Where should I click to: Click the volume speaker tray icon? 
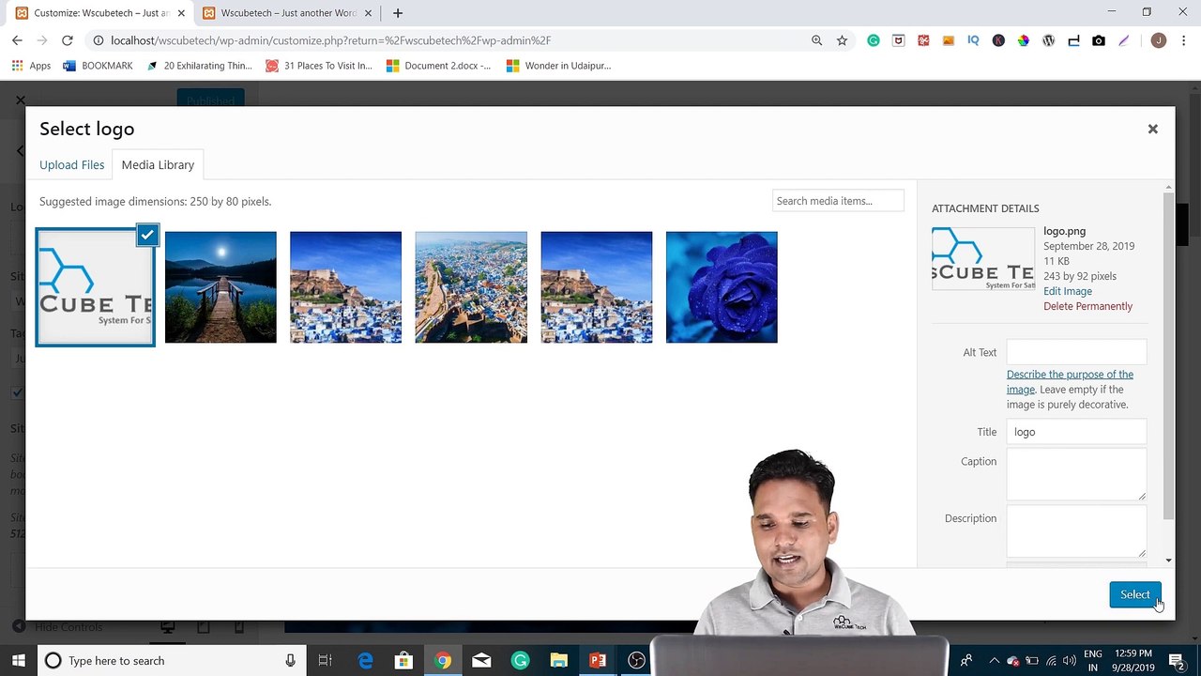pos(1070,661)
